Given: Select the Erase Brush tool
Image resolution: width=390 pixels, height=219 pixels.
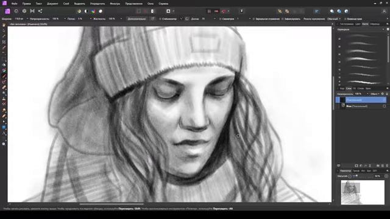Looking at the screenshot, I should (4, 88).
